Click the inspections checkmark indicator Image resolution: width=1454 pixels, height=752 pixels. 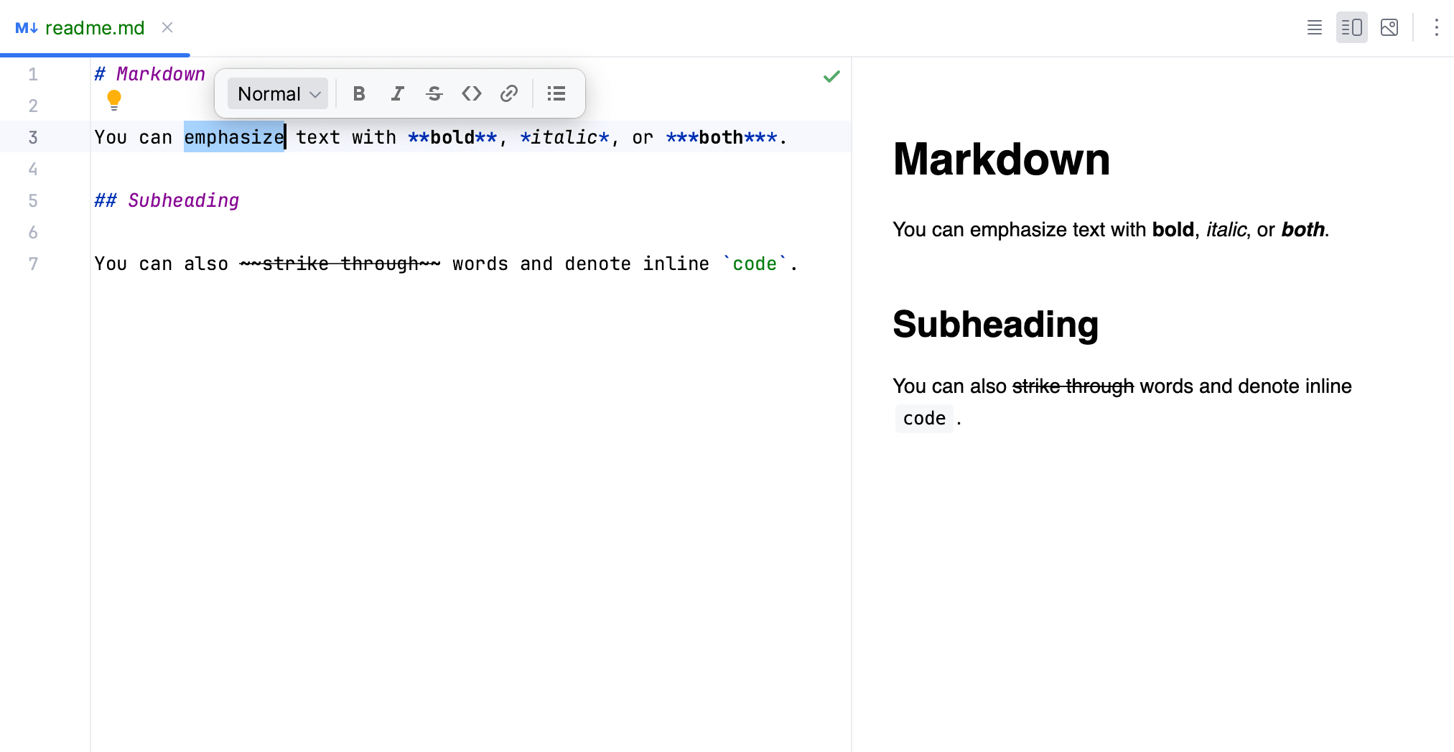[x=831, y=75]
